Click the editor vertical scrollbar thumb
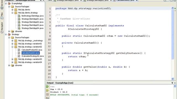 [173, 34]
